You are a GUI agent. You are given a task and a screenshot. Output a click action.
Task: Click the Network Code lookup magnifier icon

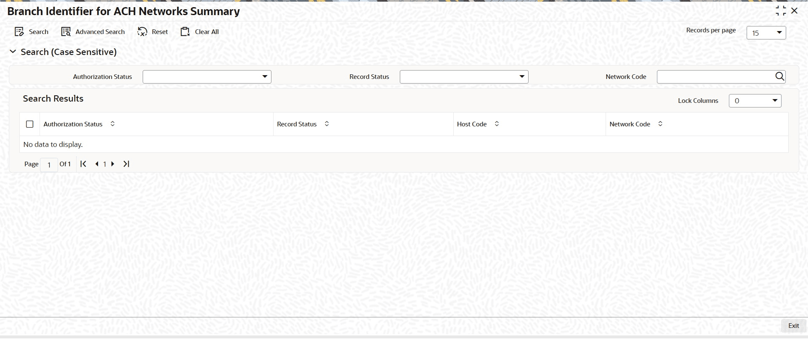click(x=780, y=76)
